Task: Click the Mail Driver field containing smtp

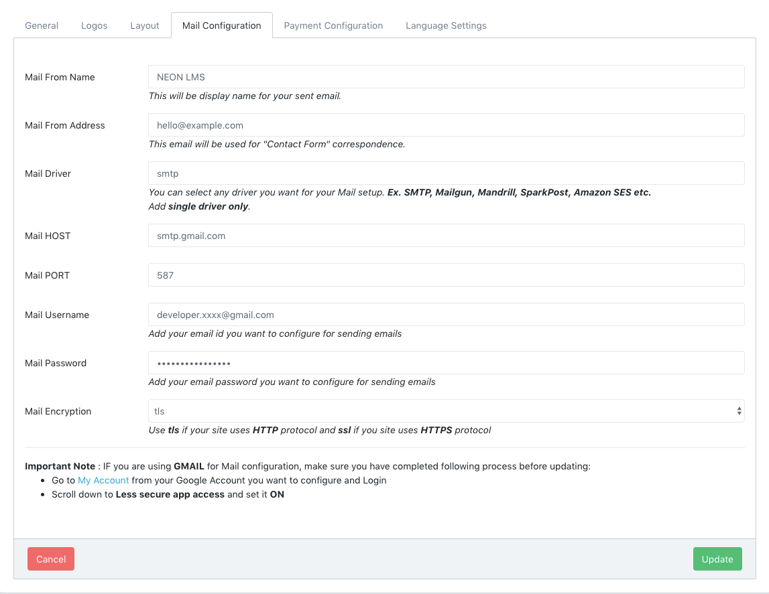Action: (x=446, y=173)
